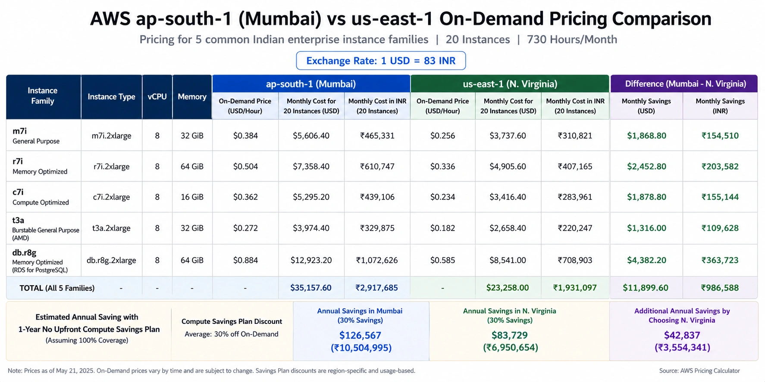Select the Instance Type column header

coord(111,97)
